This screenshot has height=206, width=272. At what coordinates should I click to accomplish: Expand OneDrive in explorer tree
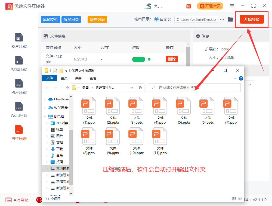click(x=45, y=99)
